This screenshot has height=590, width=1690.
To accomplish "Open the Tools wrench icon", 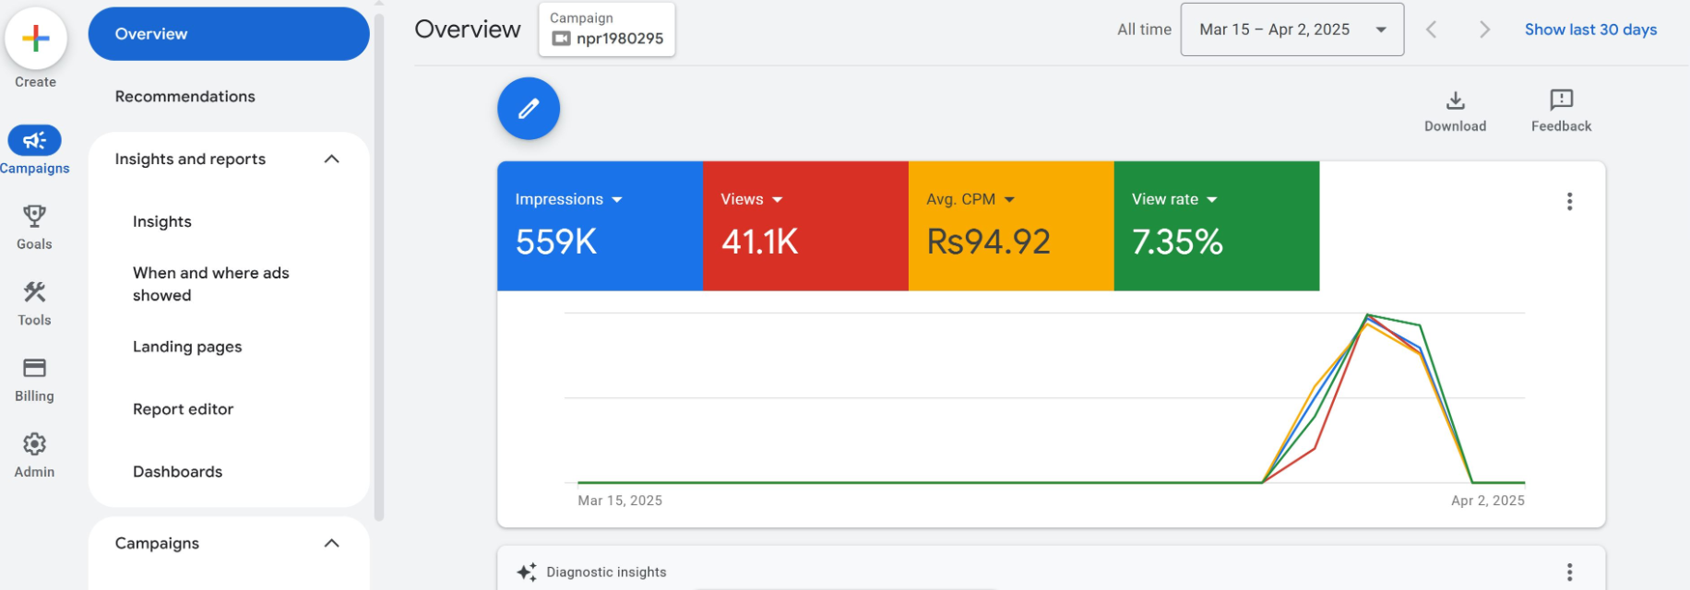I will (x=35, y=292).
